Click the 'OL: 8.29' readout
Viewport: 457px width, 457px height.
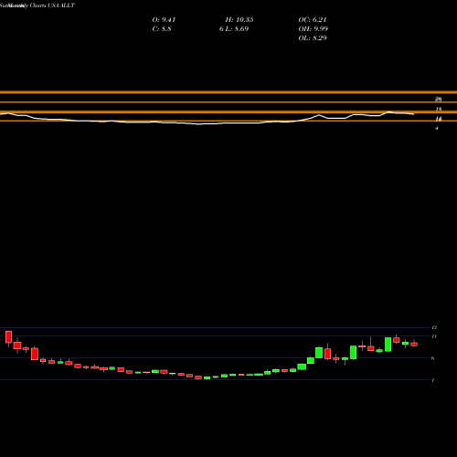313,38
